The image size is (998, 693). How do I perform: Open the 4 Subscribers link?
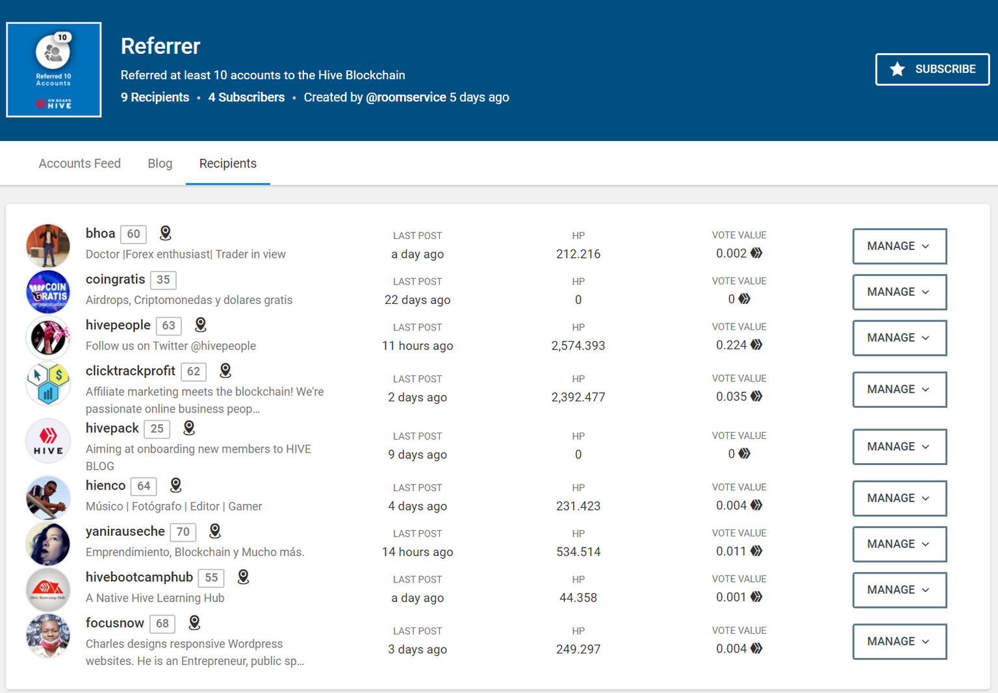[246, 97]
